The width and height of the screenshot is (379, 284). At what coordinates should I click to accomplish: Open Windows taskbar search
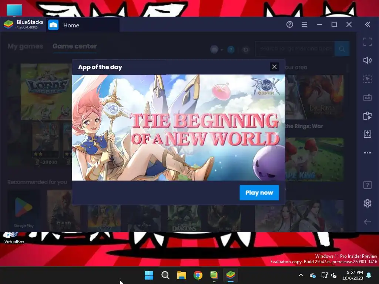coord(165,275)
